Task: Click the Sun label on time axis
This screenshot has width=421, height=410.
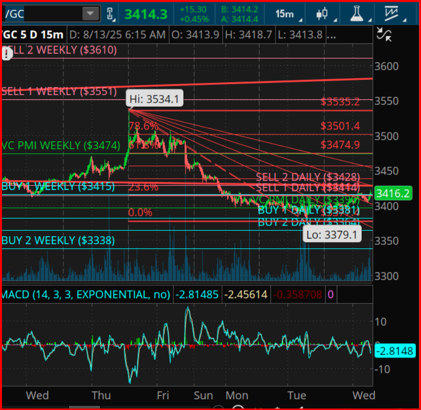Action: coord(203,395)
